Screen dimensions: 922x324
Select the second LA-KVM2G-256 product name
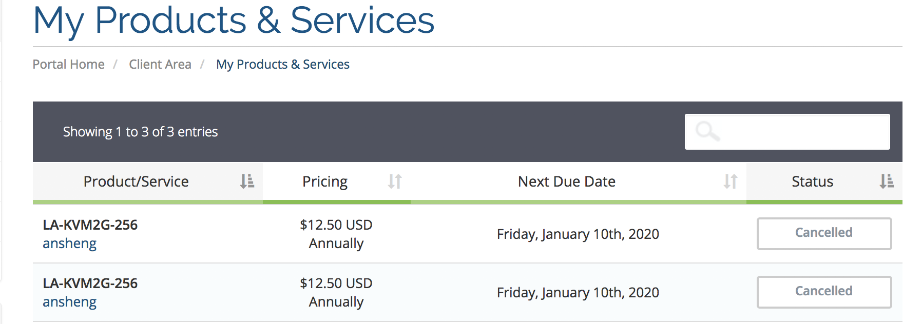click(90, 283)
